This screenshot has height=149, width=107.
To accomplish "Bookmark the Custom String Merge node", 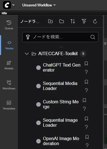I will click(x=84, y=100).
